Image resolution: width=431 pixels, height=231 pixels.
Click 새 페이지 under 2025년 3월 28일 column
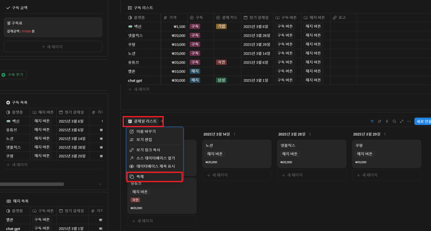pyautogui.click(x=312, y=175)
